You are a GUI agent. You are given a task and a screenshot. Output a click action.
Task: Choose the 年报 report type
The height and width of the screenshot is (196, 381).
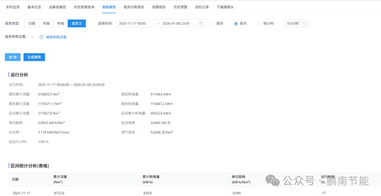click(61, 24)
